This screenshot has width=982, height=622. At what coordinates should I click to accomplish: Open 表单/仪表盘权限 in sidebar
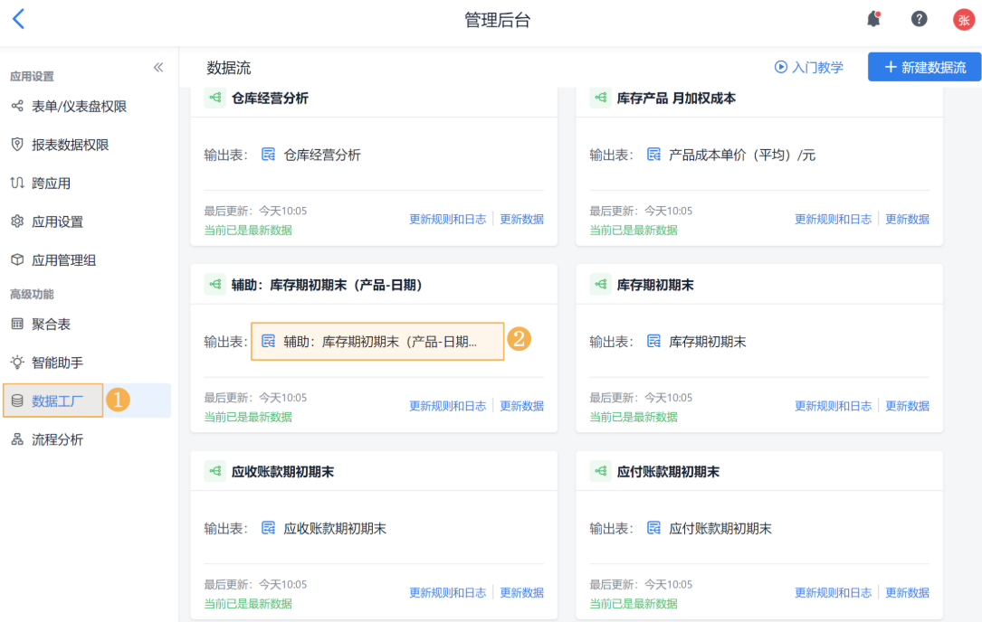tap(79, 107)
